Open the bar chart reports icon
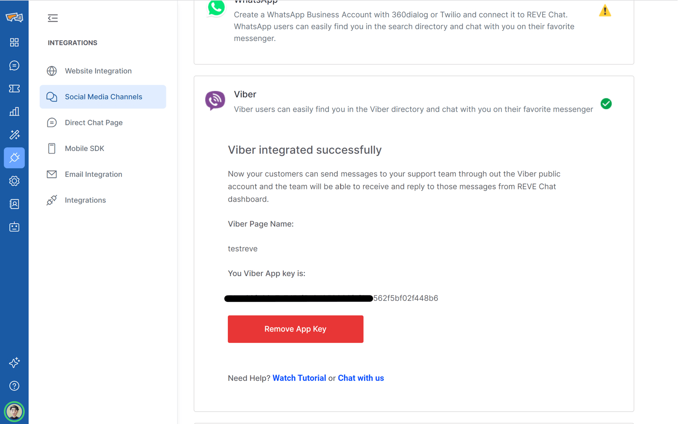 pyautogui.click(x=14, y=112)
